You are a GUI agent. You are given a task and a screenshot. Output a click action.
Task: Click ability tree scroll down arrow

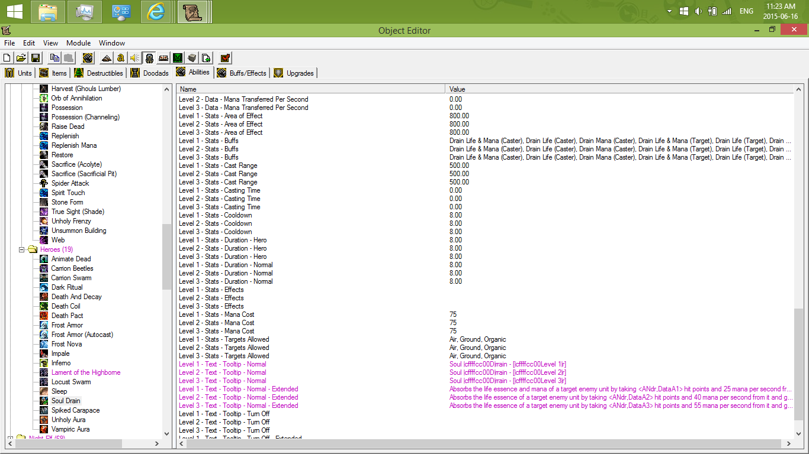tap(166, 433)
